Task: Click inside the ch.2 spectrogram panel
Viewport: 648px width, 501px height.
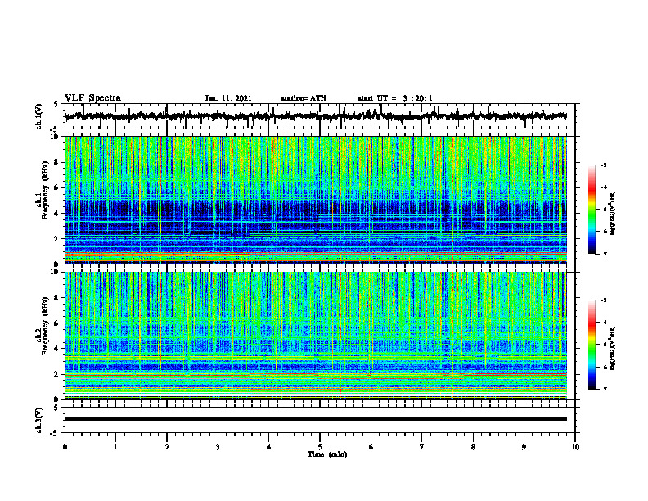Action: pos(315,336)
